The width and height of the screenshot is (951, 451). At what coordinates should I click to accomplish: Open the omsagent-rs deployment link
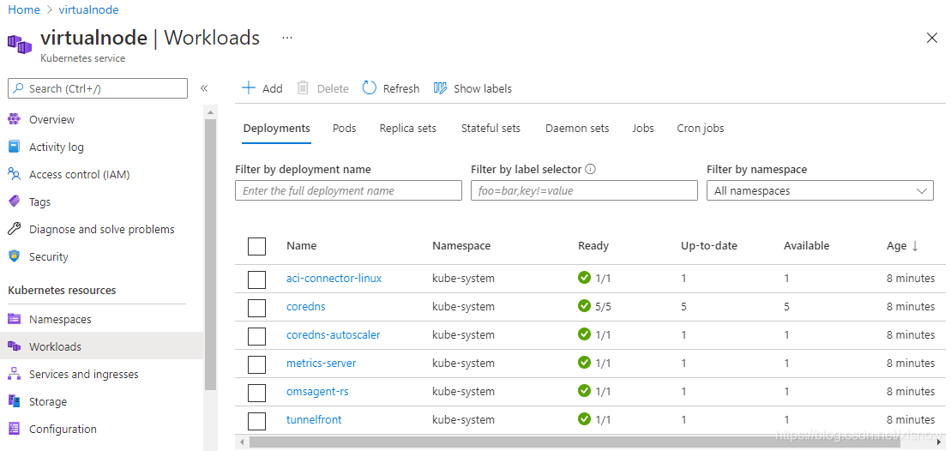pyautogui.click(x=317, y=392)
